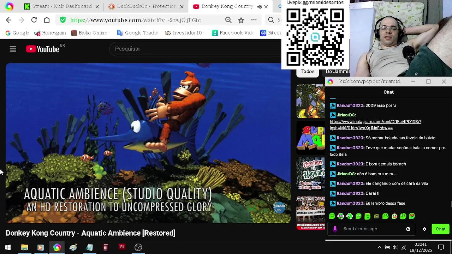Viewport: 452px width, 254px height.
Task: Open the three-dot page options menu
Action: [x=254, y=20]
